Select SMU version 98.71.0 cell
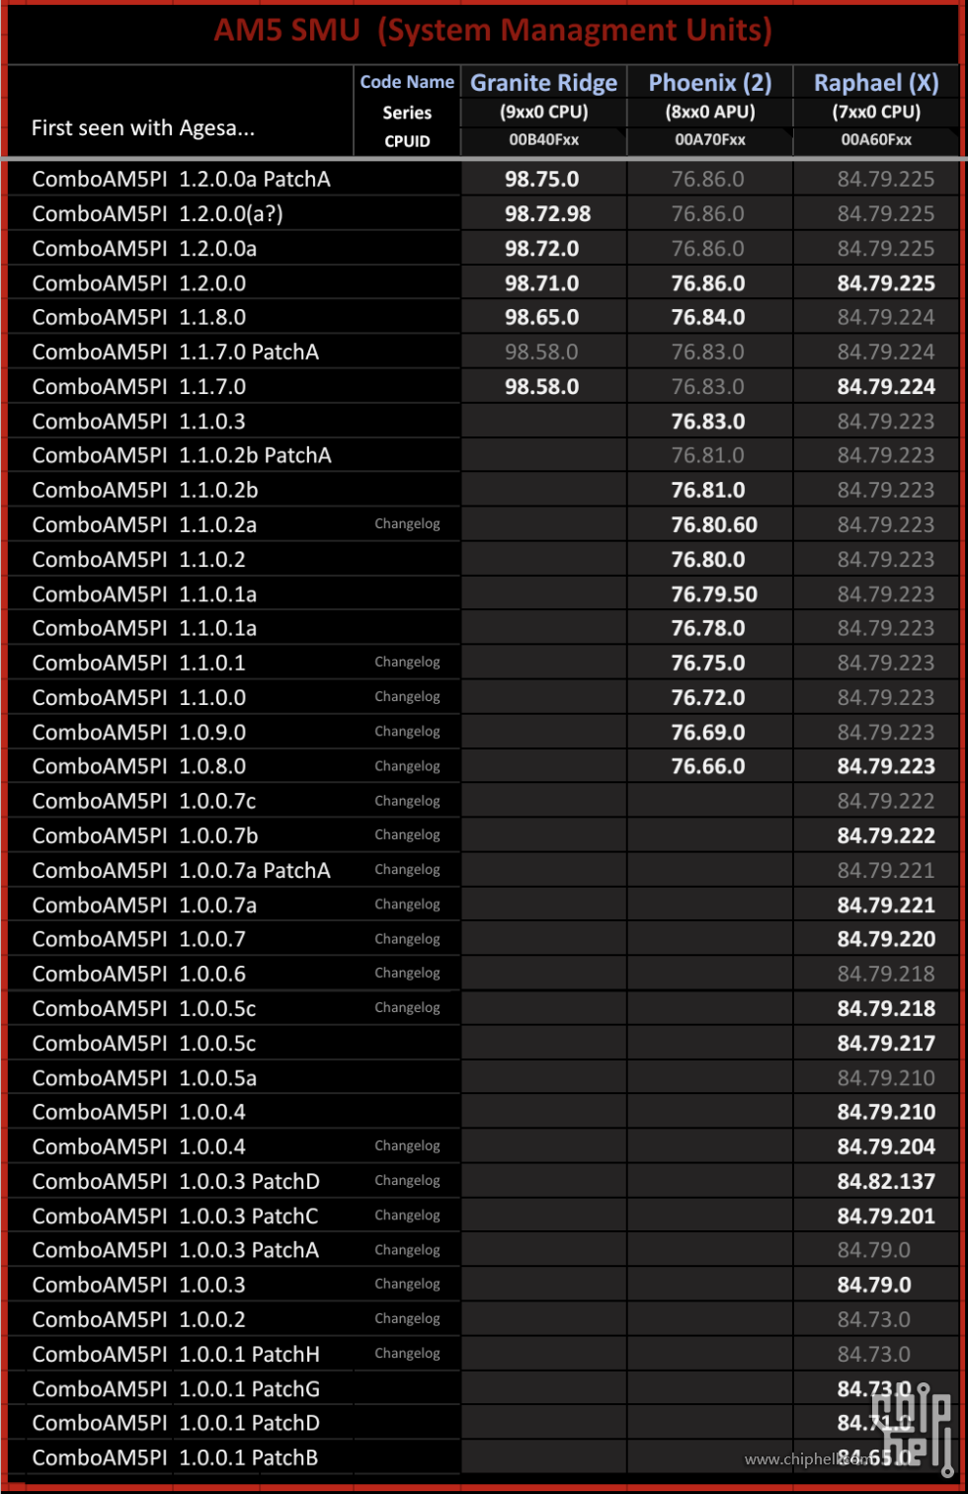The height and width of the screenshot is (1494, 968). [542, 283]
